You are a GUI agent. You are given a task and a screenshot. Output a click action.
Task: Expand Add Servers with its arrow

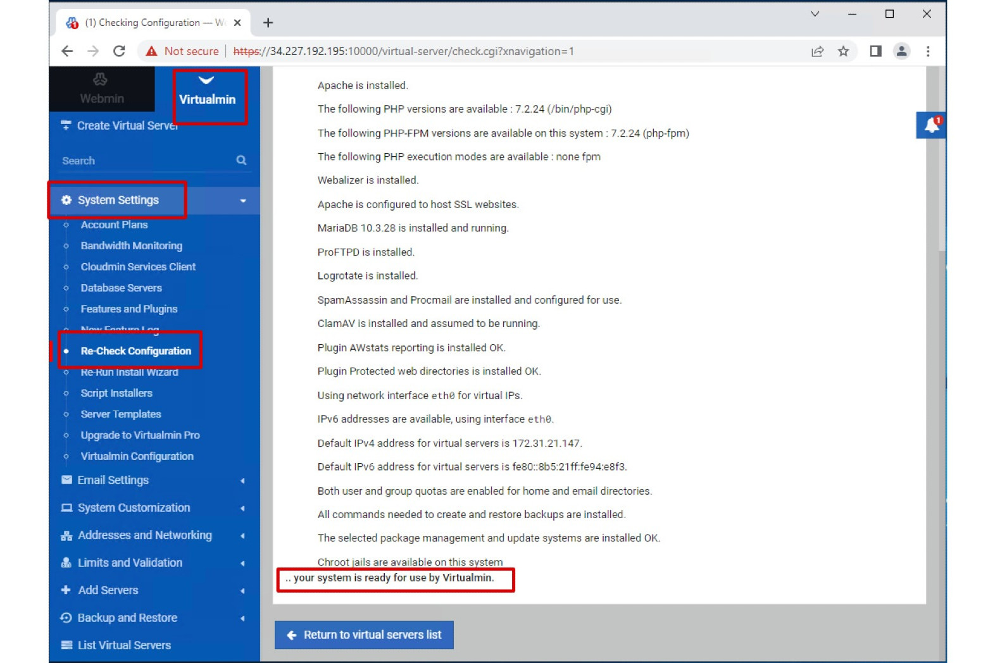[242, 591]
